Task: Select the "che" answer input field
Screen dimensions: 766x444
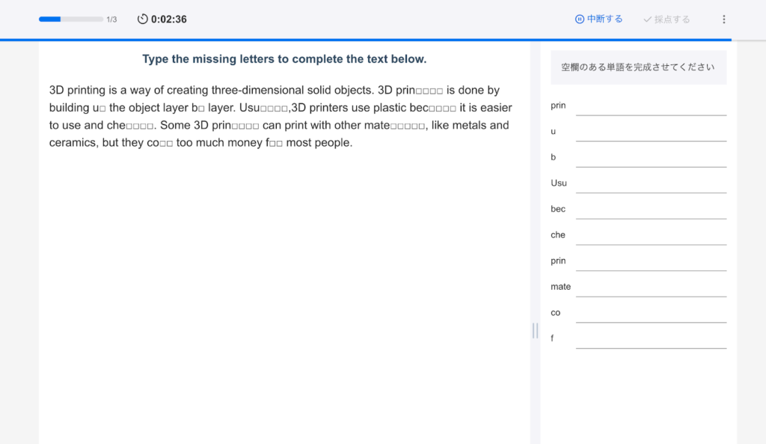Action: pos(651,236)
